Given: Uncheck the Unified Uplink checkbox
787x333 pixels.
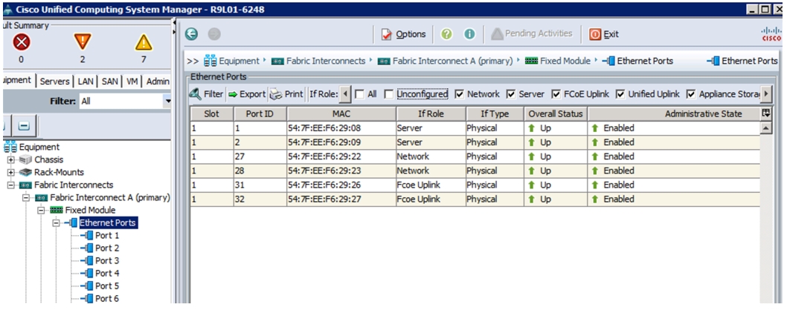Looking at the screenshot, I should pos(620,94).
